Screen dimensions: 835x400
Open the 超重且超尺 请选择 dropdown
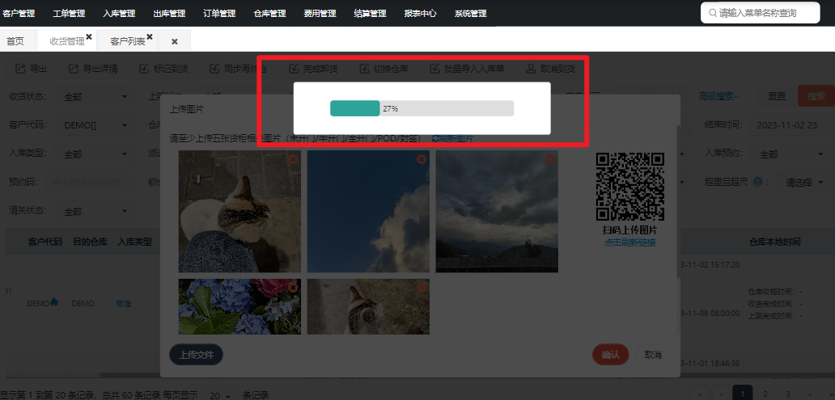coord(804,183)
